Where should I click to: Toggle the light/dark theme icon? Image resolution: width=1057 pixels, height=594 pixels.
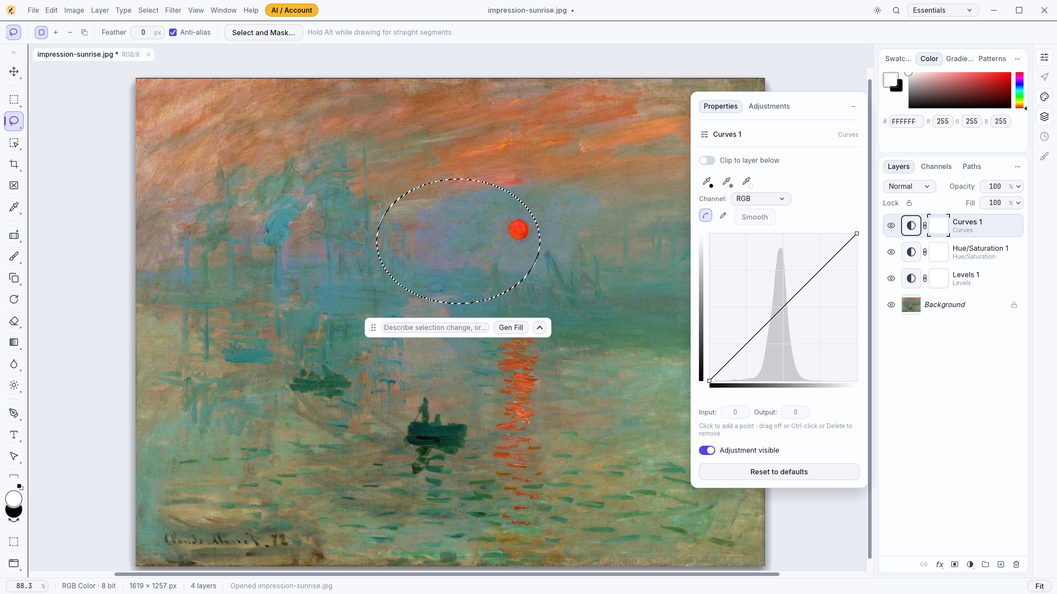click(x=877, y=10)
